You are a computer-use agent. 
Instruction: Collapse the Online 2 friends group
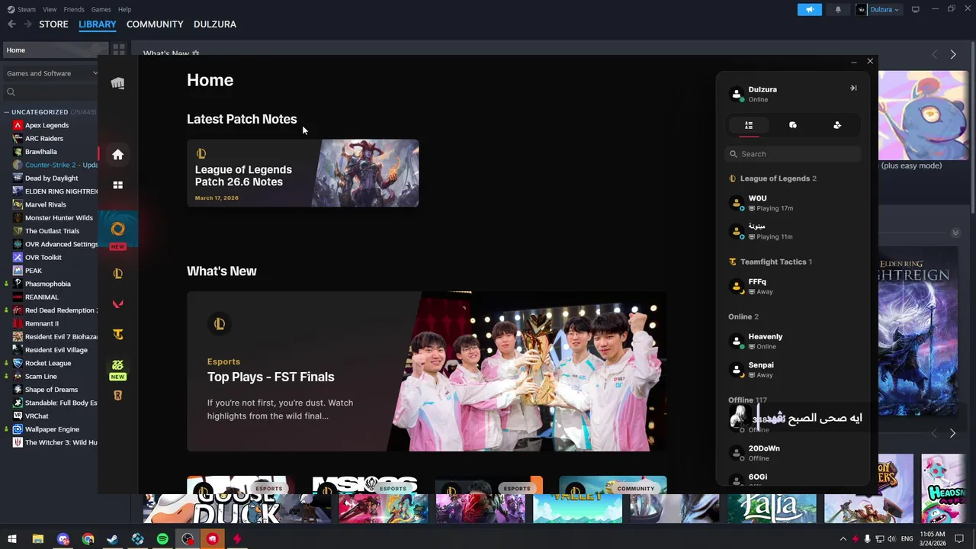coord(743,316)
